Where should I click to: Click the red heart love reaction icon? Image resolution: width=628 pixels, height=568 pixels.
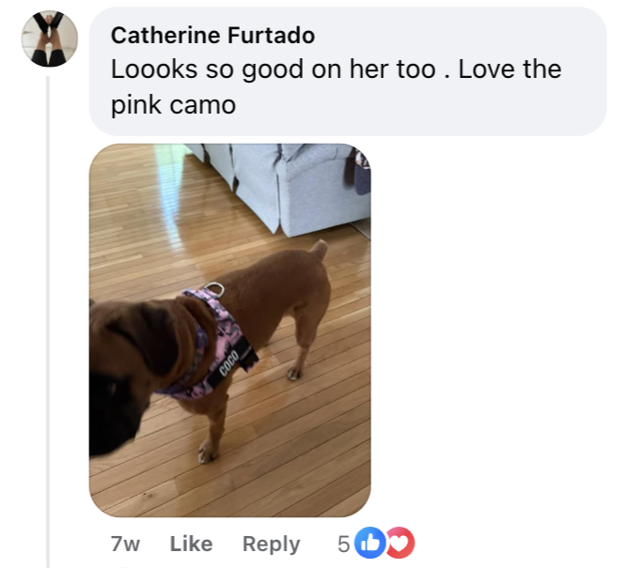(400, 543)
